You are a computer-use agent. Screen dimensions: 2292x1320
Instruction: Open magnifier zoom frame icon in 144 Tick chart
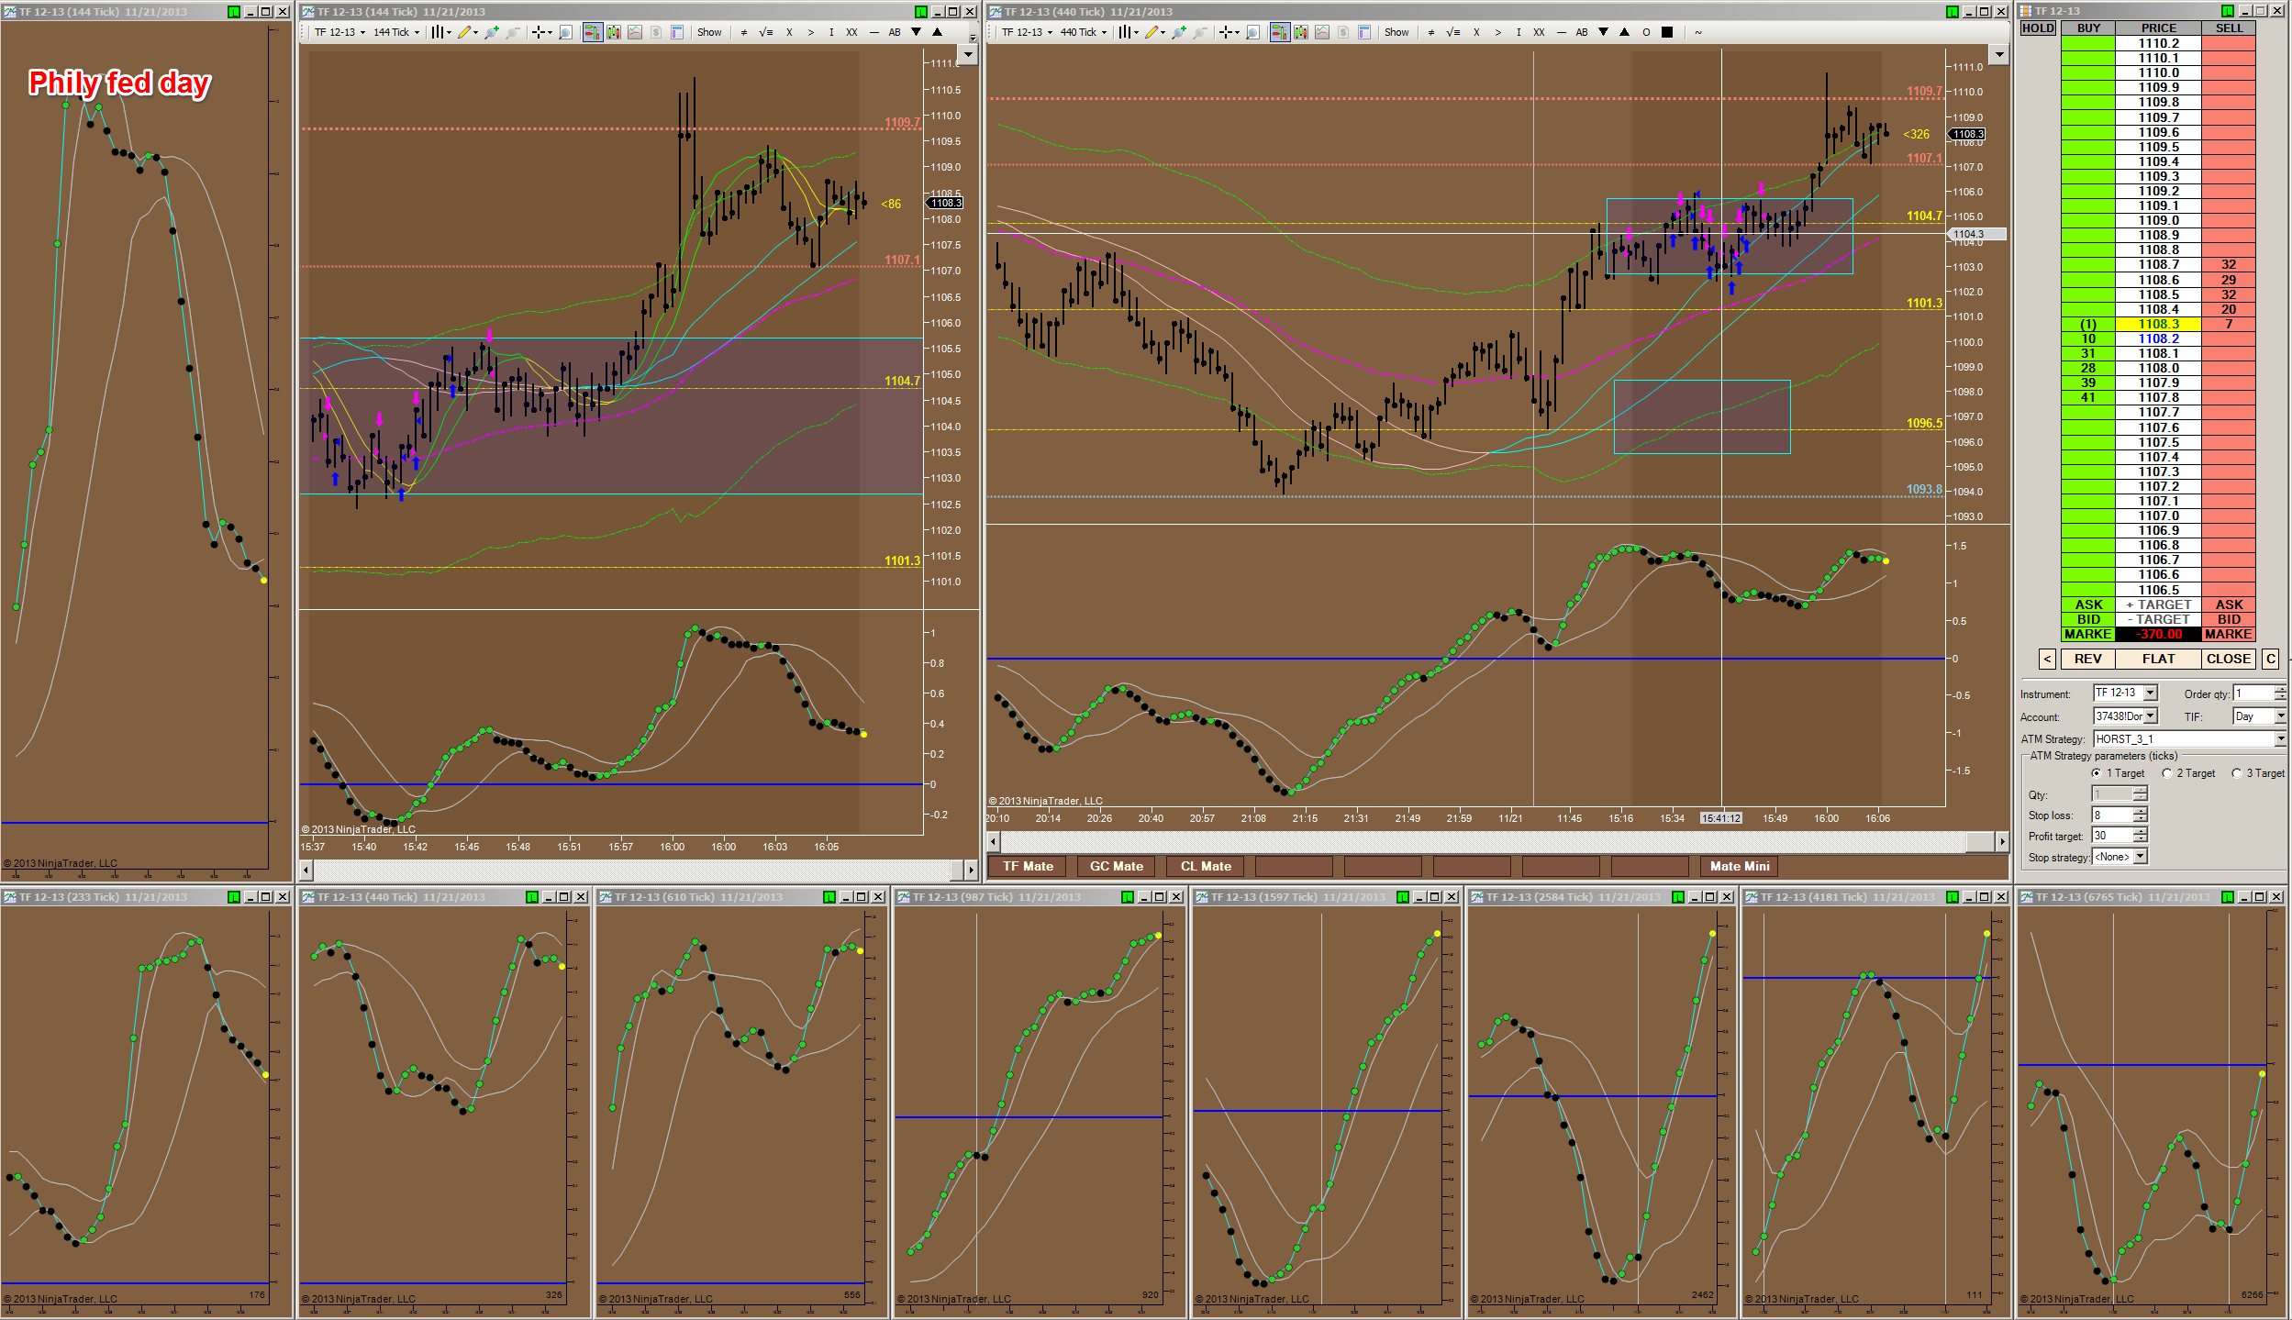[x=565, y=32]
